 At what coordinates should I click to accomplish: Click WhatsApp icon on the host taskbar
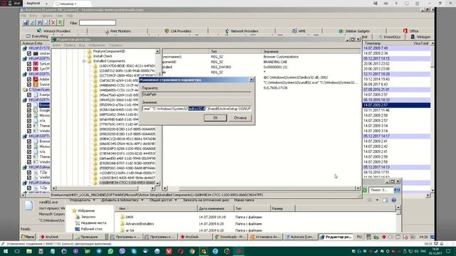(x=110, y=251)
